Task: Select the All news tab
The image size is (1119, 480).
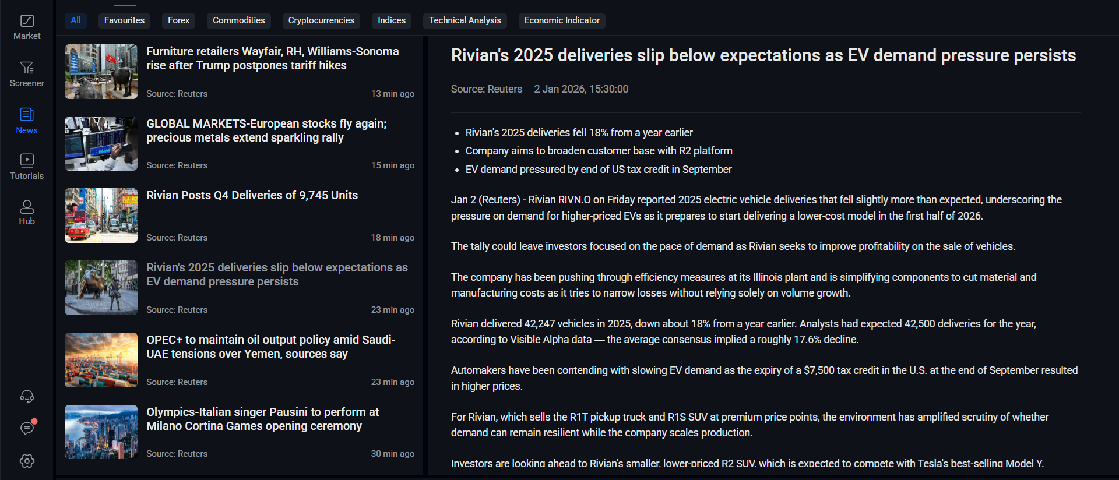Action: click(76, 20)
